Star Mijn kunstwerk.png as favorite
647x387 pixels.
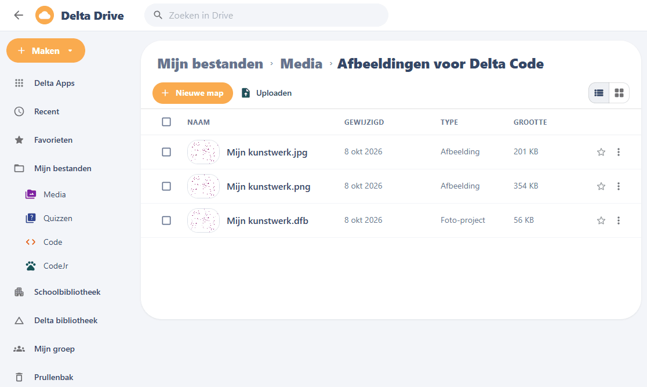pos(601,186)
